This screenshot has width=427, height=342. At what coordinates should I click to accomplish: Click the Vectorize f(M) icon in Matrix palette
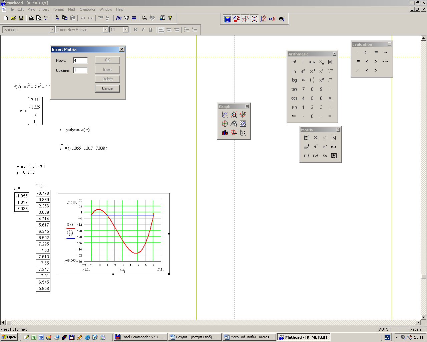(307, 147)
